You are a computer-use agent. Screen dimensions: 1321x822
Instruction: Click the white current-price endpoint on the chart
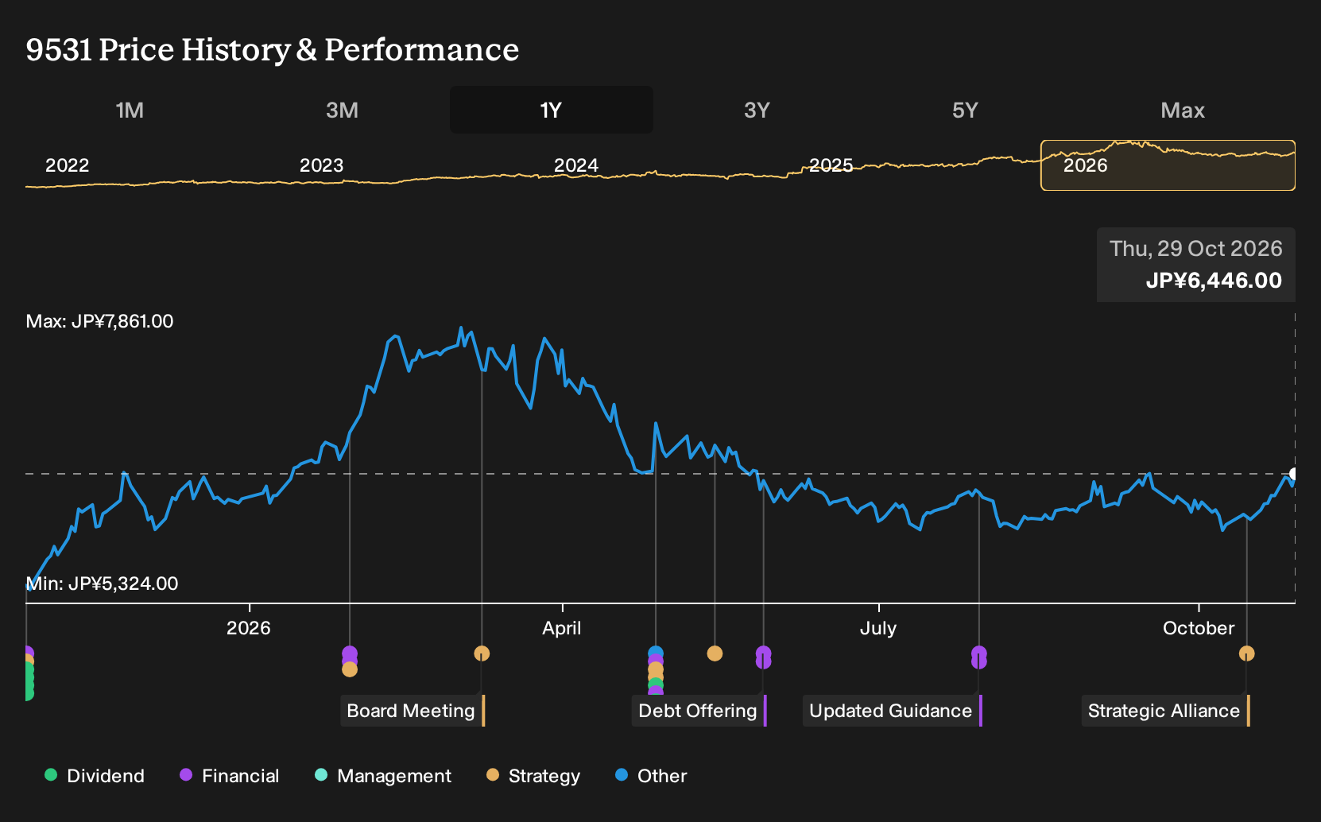(x=1294, y=474)
